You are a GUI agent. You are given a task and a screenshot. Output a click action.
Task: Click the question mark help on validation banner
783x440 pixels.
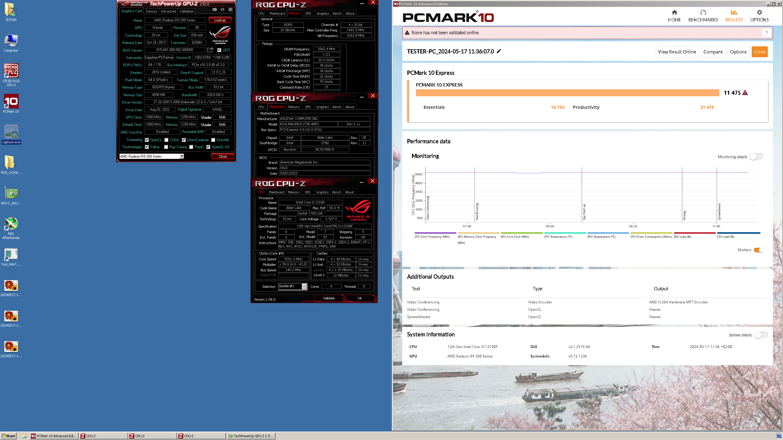766,33
